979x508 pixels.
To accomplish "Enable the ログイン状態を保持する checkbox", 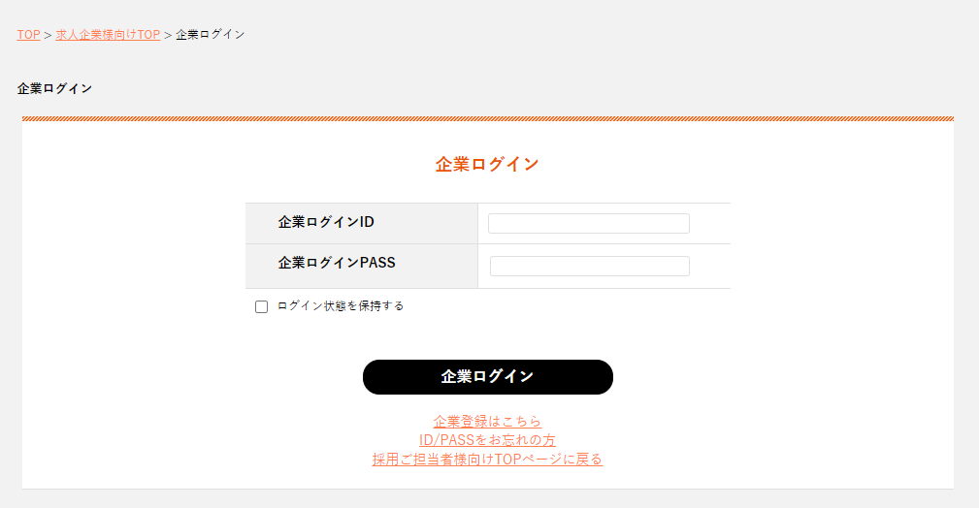I will tap(261, 307).
